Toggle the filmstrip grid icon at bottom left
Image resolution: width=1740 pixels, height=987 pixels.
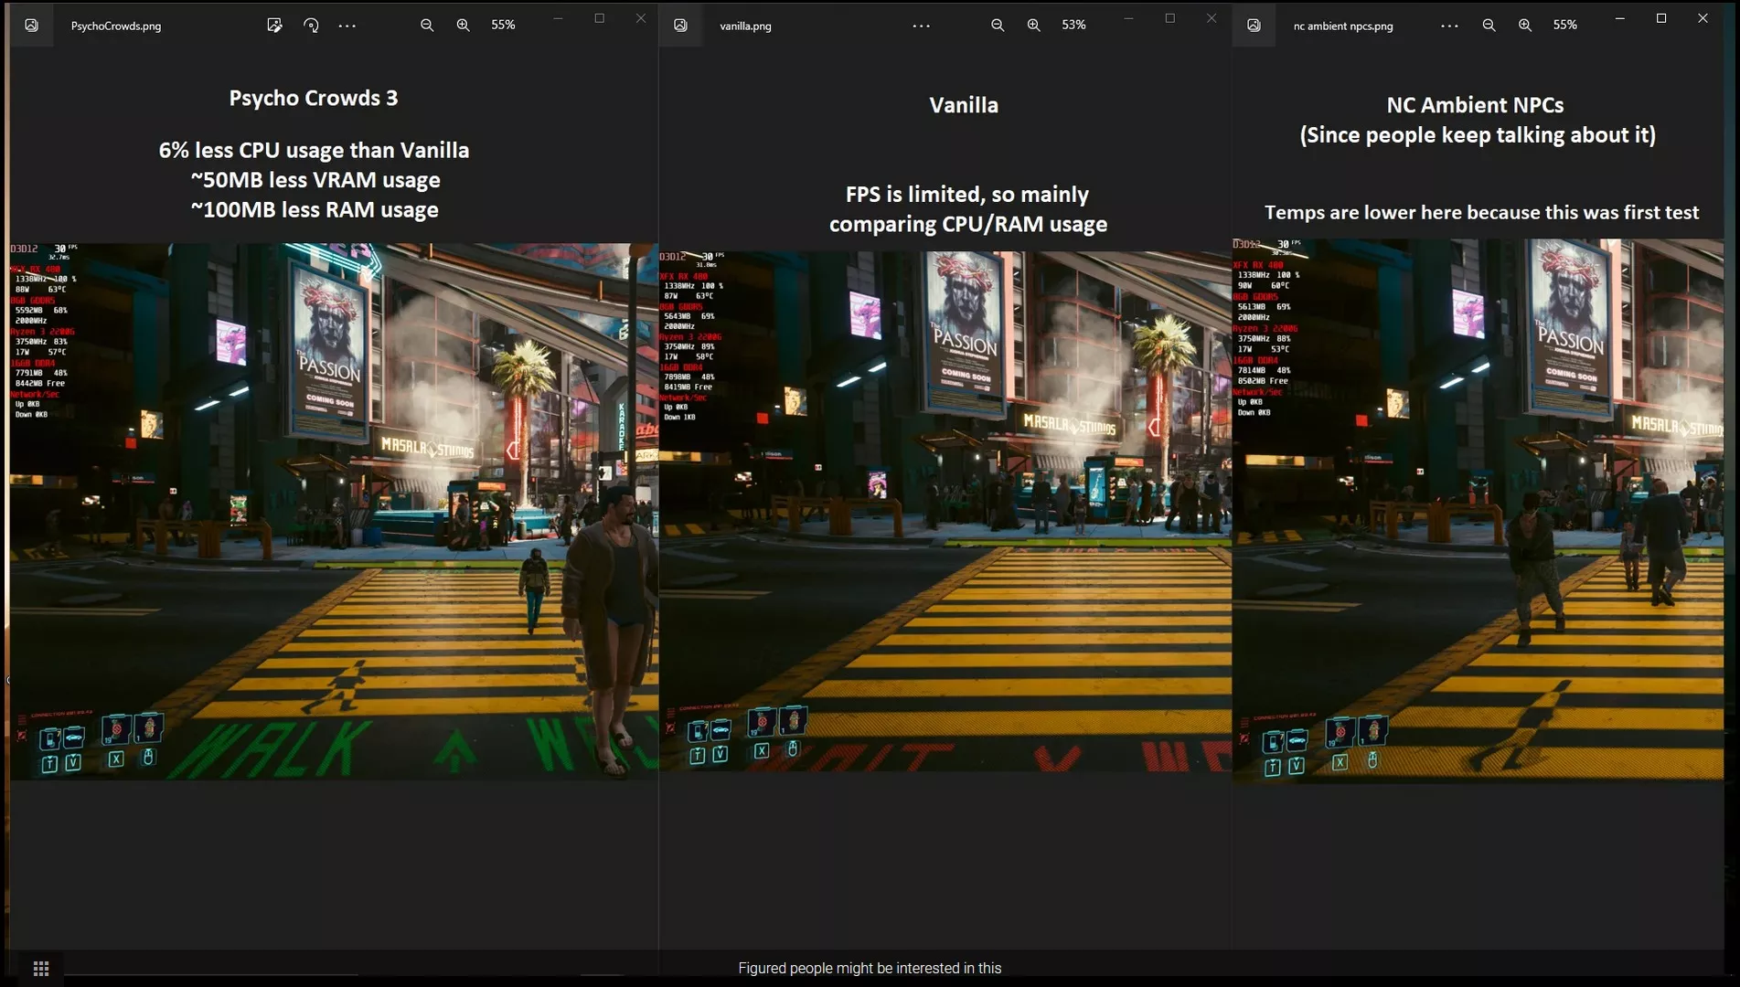[x=41, y=969]
